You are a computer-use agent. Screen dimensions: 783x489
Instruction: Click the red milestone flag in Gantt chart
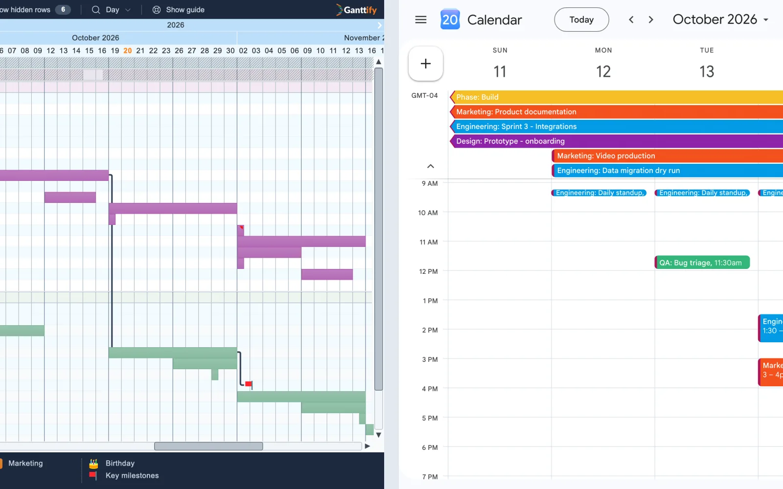tap(249, 384)
